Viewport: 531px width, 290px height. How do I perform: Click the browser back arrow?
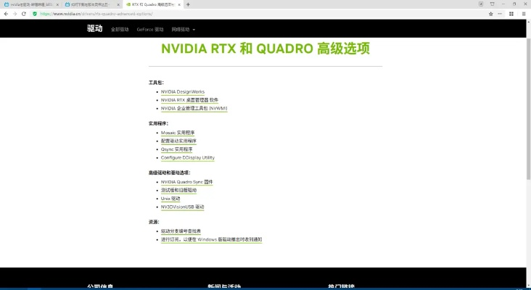click(x=6, y=13)
